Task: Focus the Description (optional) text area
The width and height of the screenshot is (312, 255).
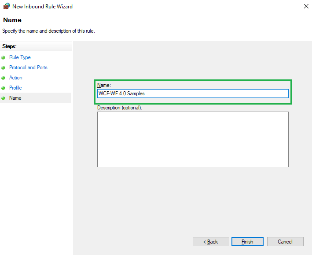Action: [193, 139]
